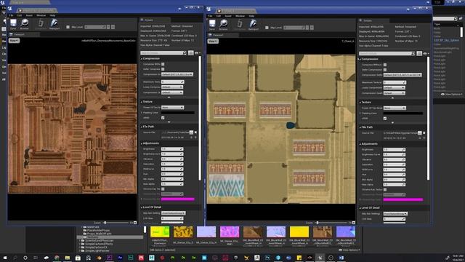Open View Options in World Outliner panel
Viewport: 465px width, 262px height.
click(x=451, y=94)
